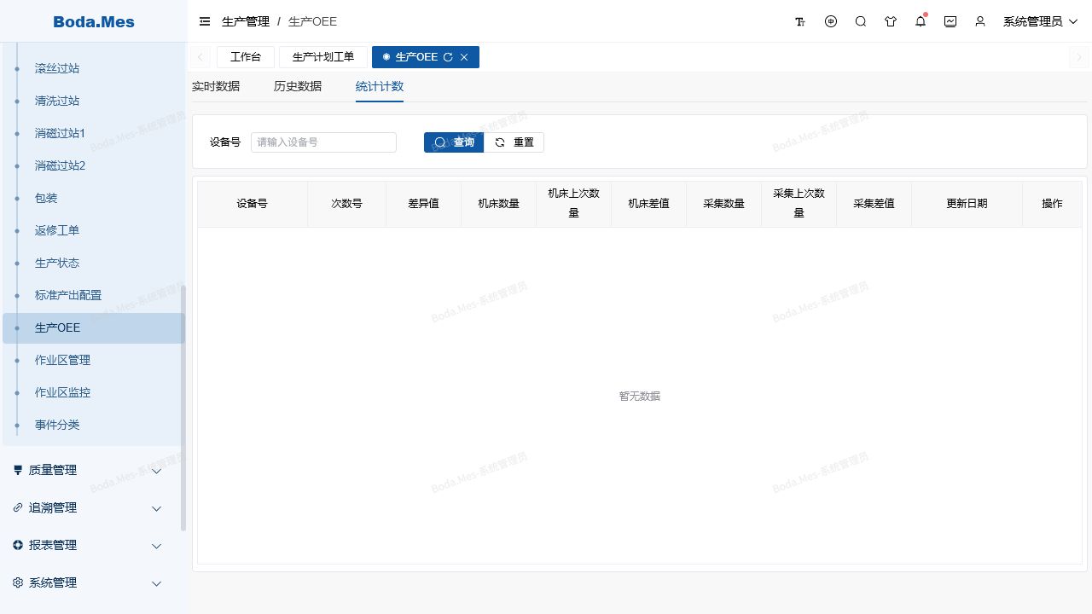Open 清洗过站 in the sidebar
The width and height of the screenshot is (1092, 614).
[94, 101]
